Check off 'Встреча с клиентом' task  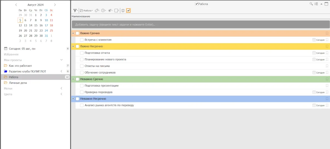[82, 40]
